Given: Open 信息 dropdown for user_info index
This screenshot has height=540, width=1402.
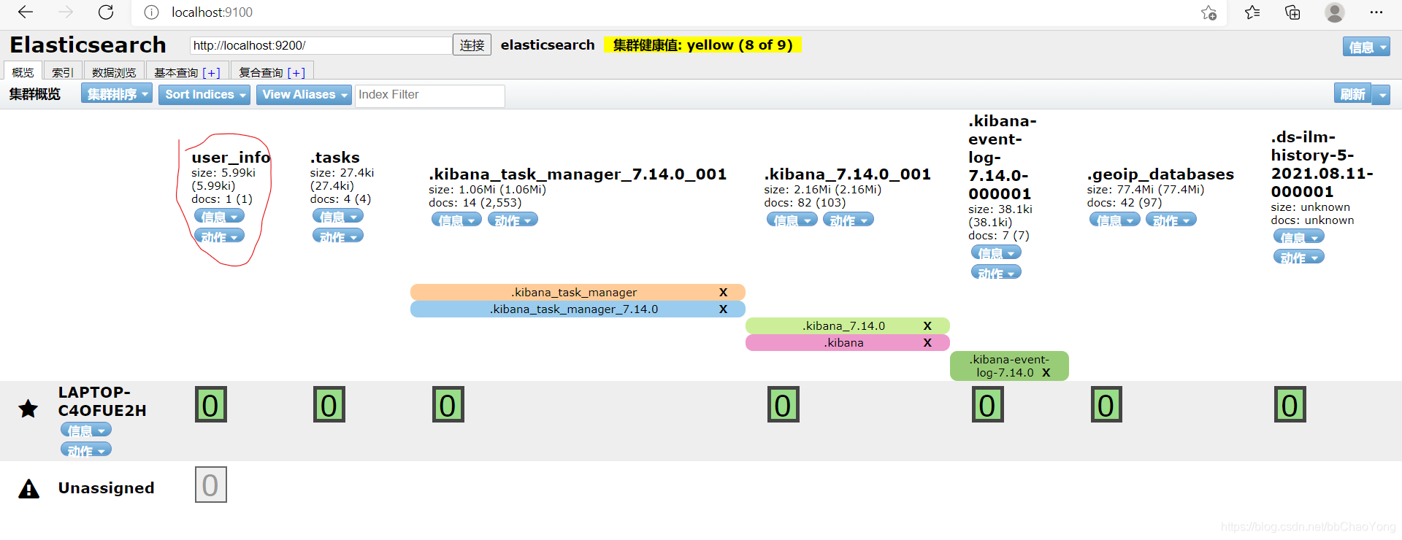Looking at the screenshot, I should [x=219, y=217].
